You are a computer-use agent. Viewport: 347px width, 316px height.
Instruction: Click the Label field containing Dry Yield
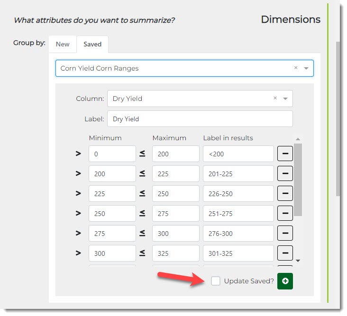click(200, 119)
